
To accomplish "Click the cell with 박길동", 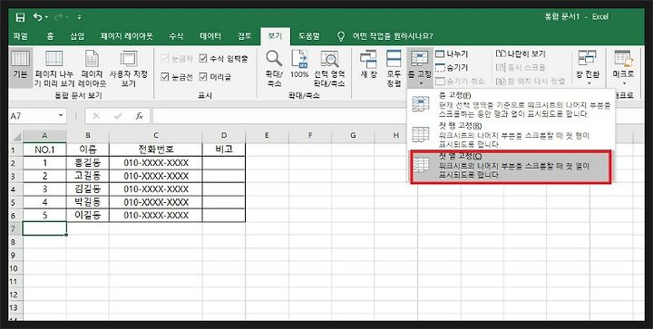I will (88, 202).
